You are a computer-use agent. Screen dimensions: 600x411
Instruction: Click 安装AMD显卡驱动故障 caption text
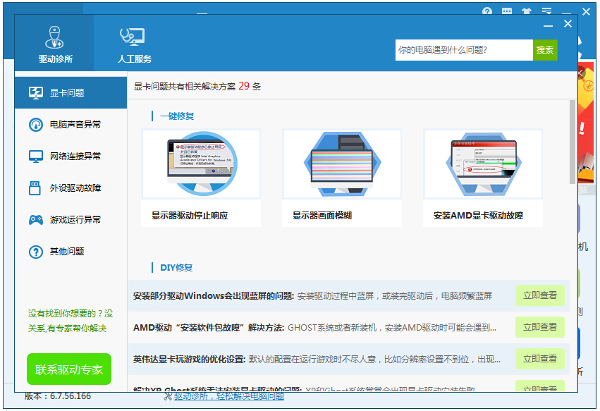478,216
